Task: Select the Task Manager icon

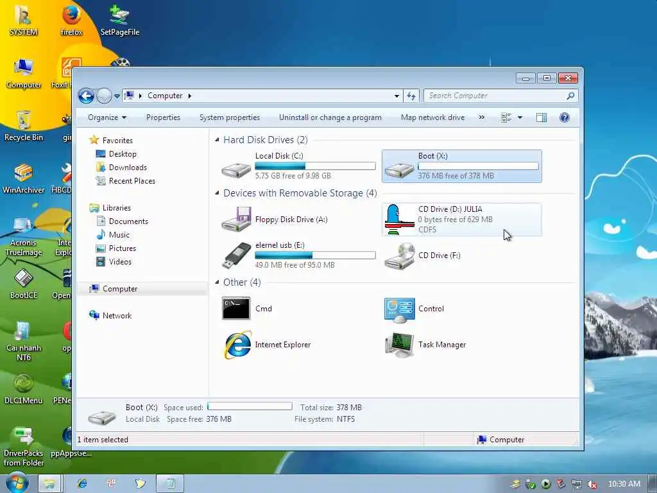Action: tap(400, 345)
